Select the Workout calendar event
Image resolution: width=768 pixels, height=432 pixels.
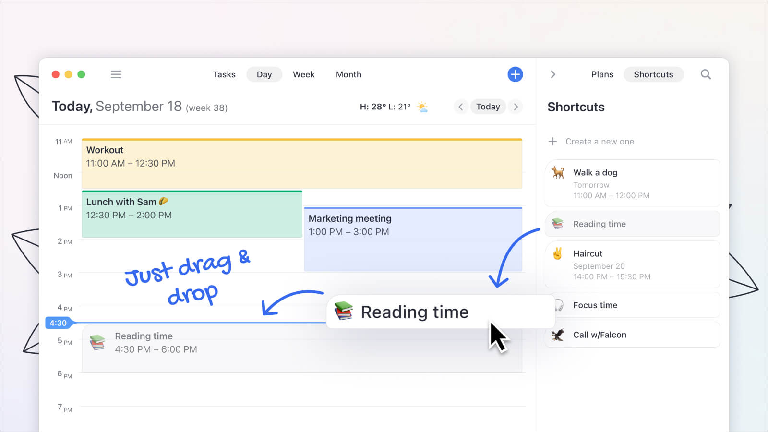pyautogui.click(x=301, y=164)
